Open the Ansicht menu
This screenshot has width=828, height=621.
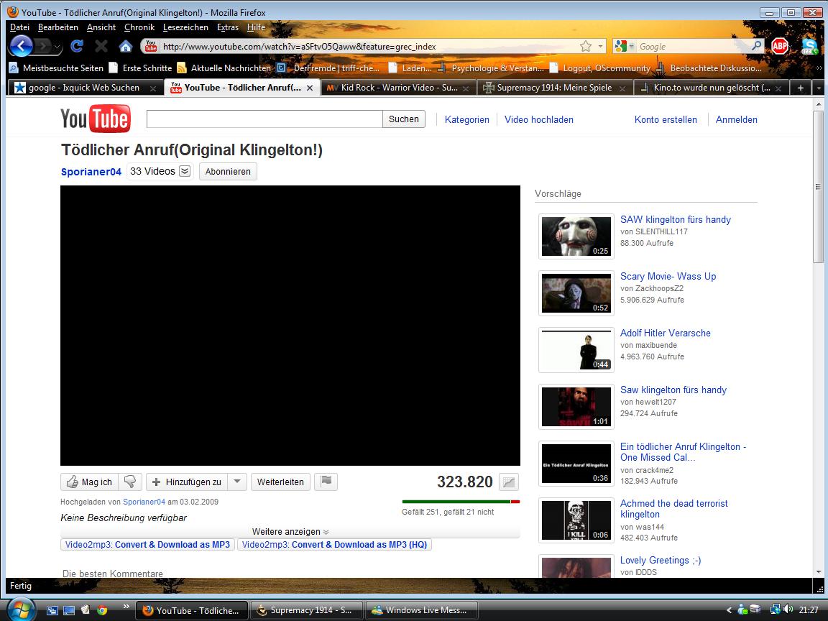101,27
